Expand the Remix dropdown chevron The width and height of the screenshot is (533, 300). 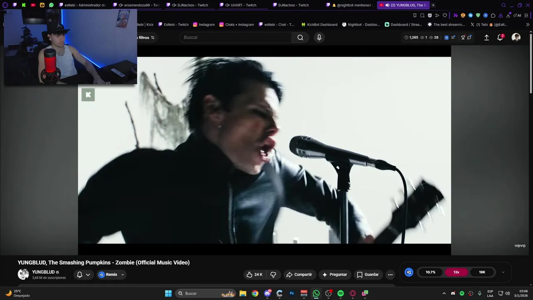click(x=122, y=275)
